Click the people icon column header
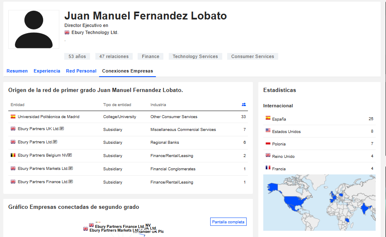The height and width of the screenshot is (237, 386). pyautogui.click(x=244, y=105)
